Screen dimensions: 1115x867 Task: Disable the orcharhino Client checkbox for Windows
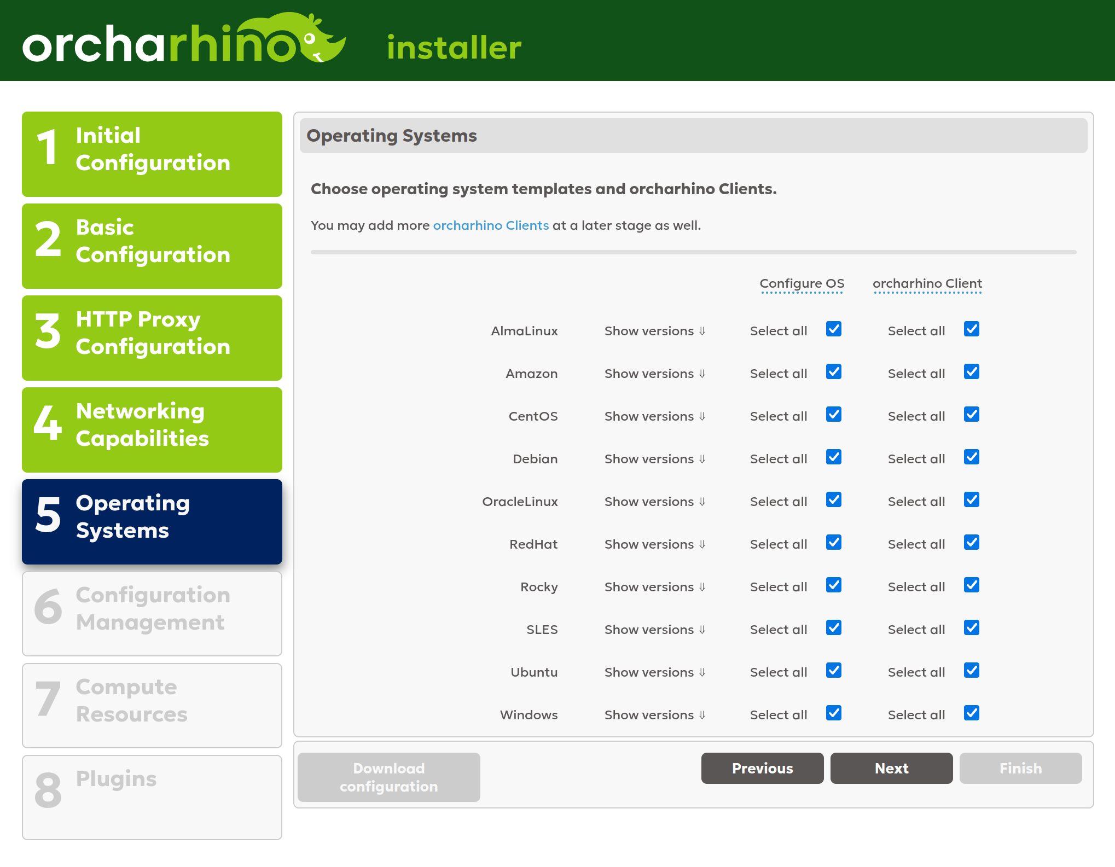coord(971,713)
